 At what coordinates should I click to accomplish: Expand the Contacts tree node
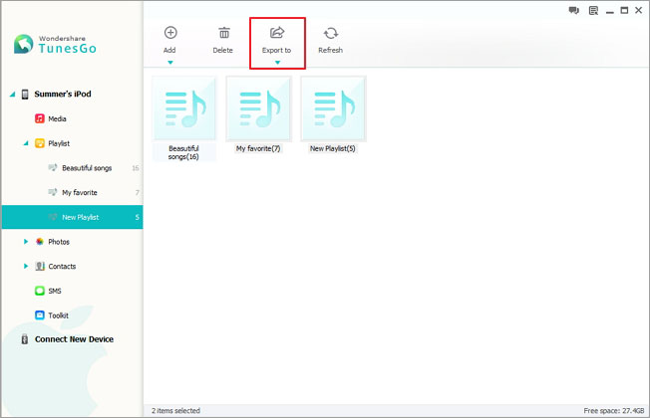26,266
